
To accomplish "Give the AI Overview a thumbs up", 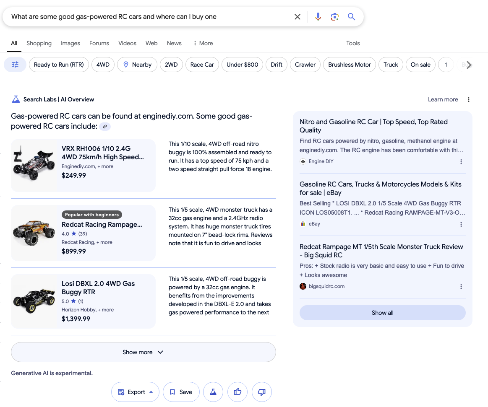I will (237, 392).
